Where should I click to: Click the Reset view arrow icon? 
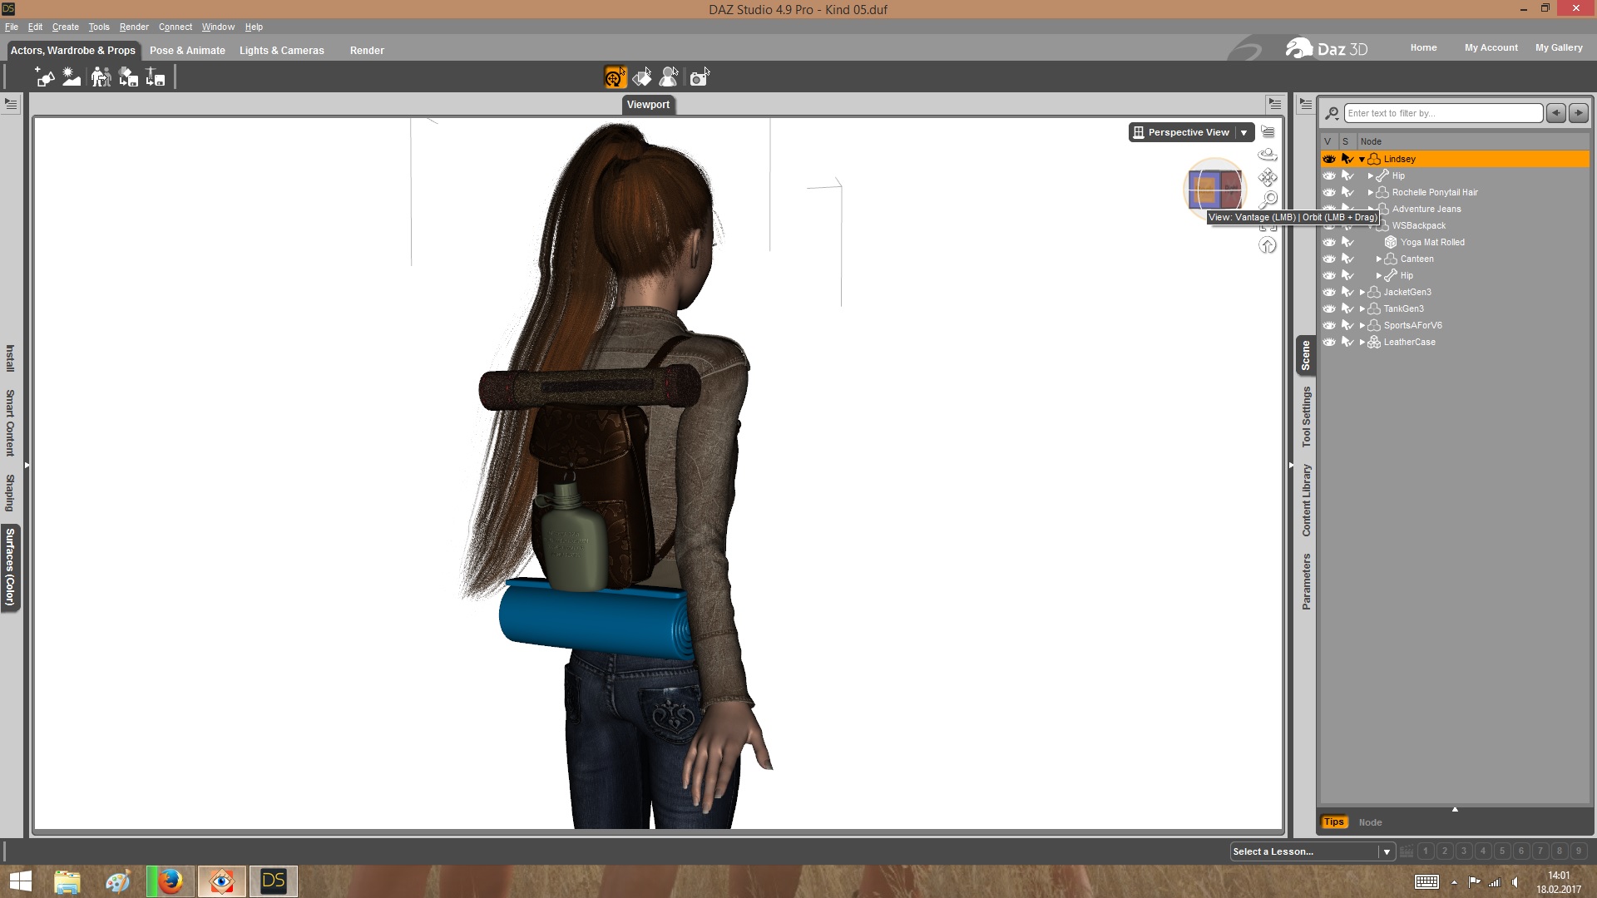1268,245
